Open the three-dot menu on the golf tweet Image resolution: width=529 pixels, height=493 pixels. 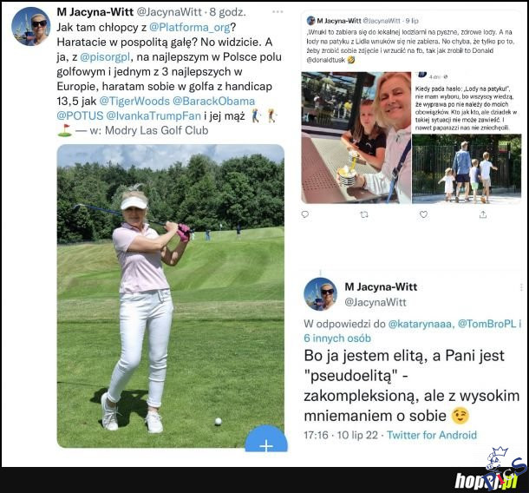tap(278, 12)
